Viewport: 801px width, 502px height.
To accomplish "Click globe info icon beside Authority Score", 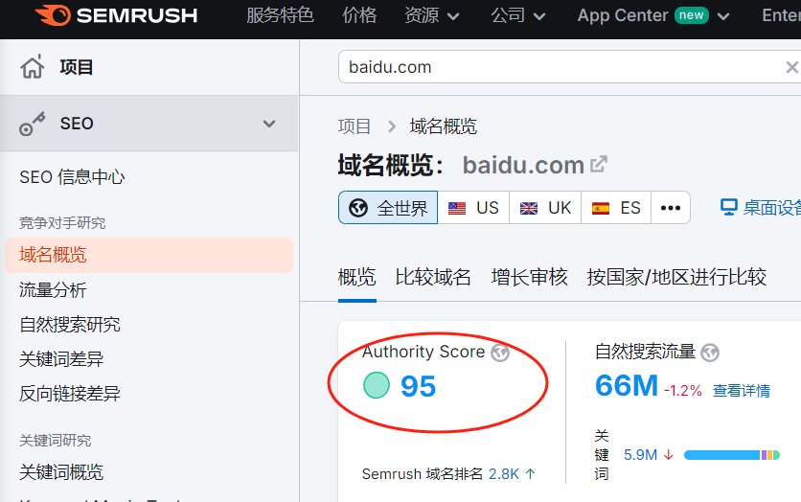I will click(x=499, y=353).
